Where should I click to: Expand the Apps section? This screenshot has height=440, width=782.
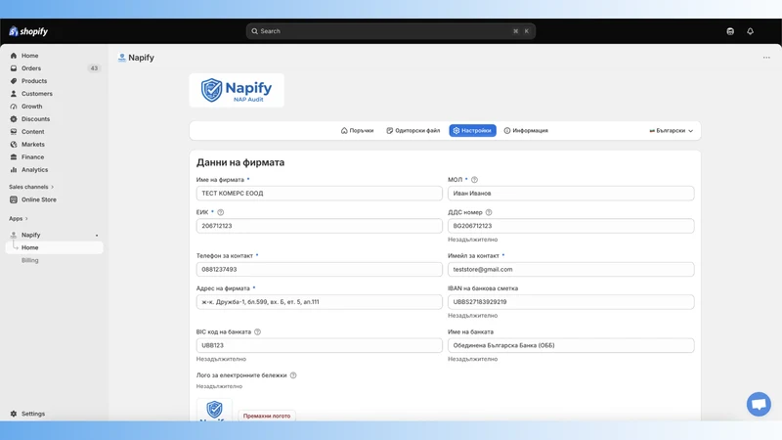pyautogui.click(x=19, y=218)
